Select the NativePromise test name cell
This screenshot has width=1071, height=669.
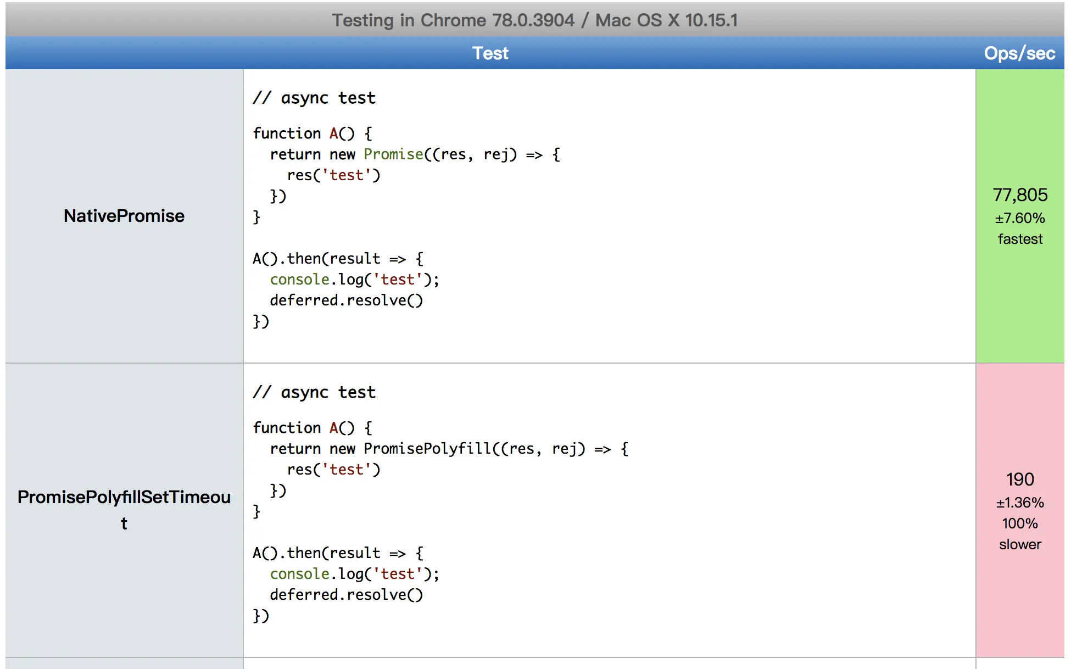pos(124,216)
